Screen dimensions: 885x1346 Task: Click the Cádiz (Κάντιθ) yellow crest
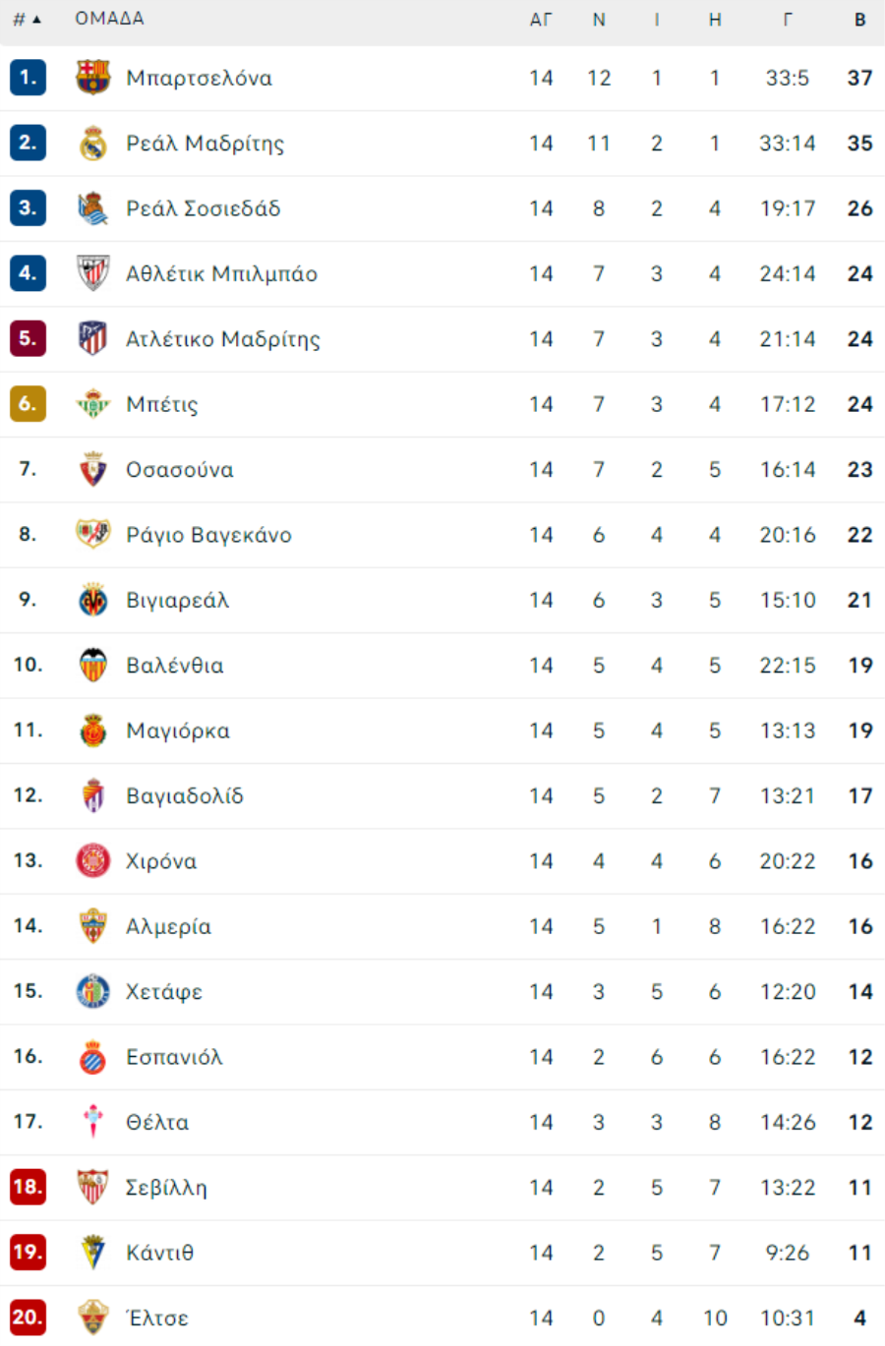click(x=93, y=1253)
